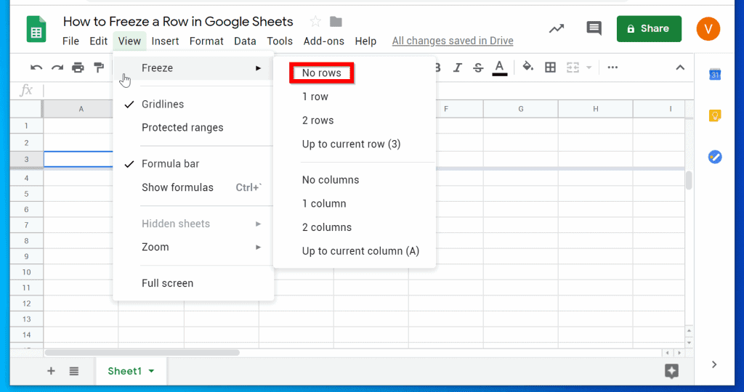Open the Format menu
The height and width of the screenshot is (392, 744).
coord(206,41)
